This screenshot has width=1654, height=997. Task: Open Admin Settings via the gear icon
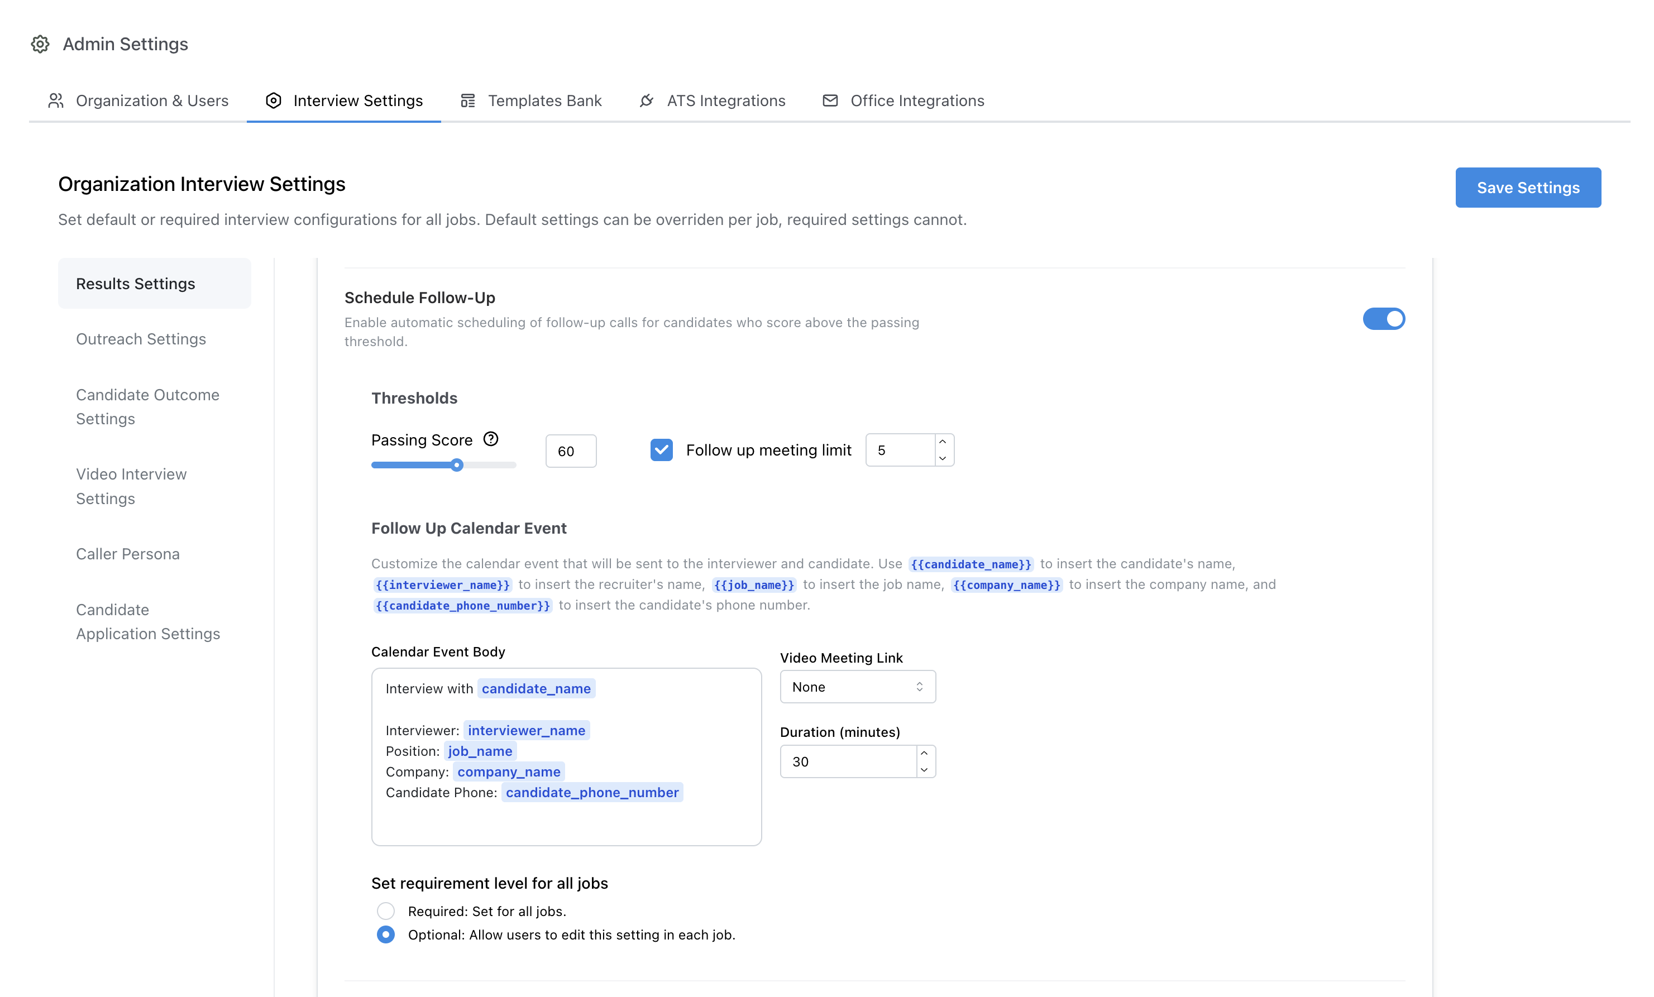[40, 44]
